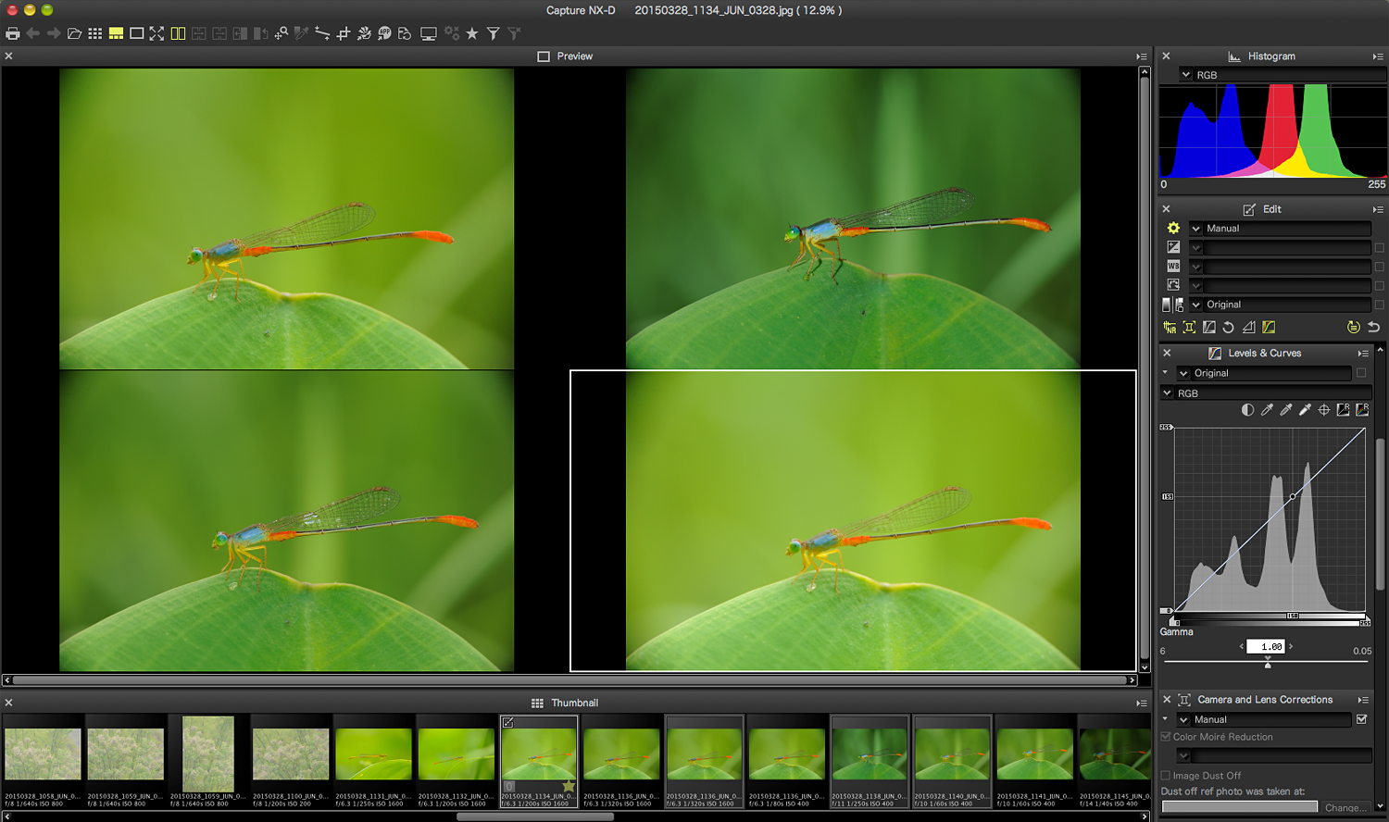Open the Preview panel options menu
Screen dimensions: 1389x822
coord(1142,56)
